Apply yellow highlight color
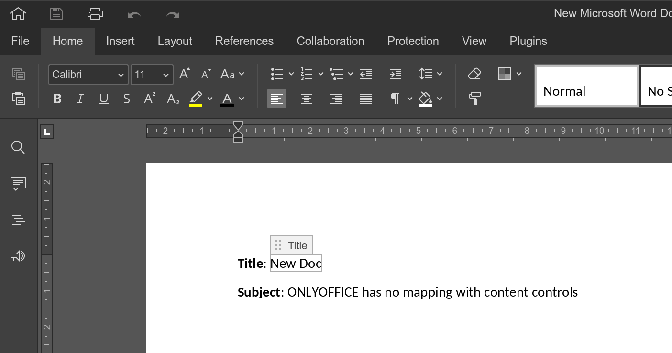 (196, 99)
